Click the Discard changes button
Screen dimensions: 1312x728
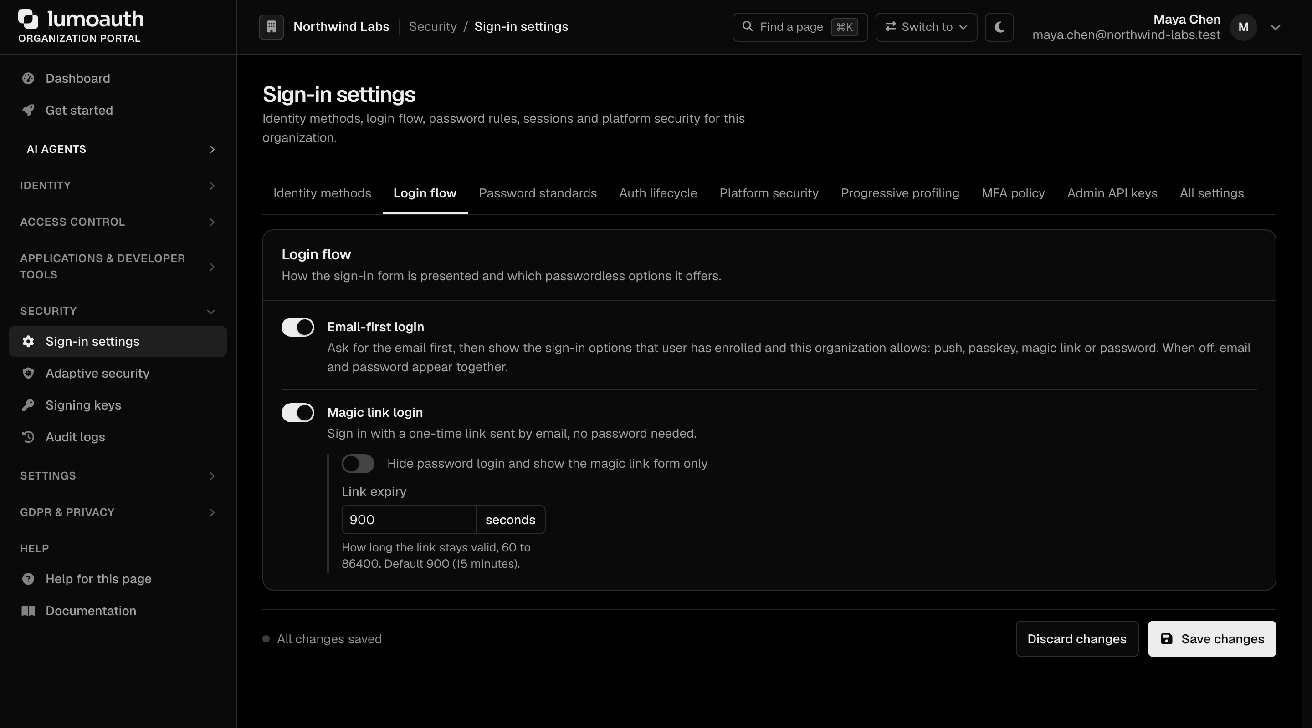(1076, 638)
